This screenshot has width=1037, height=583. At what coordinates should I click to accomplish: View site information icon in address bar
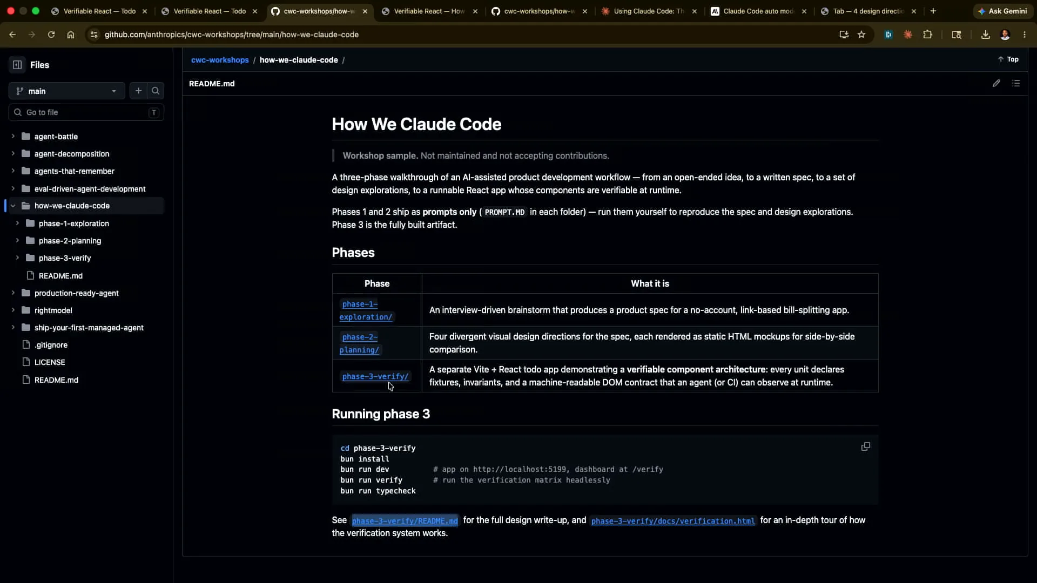[93, 35]
